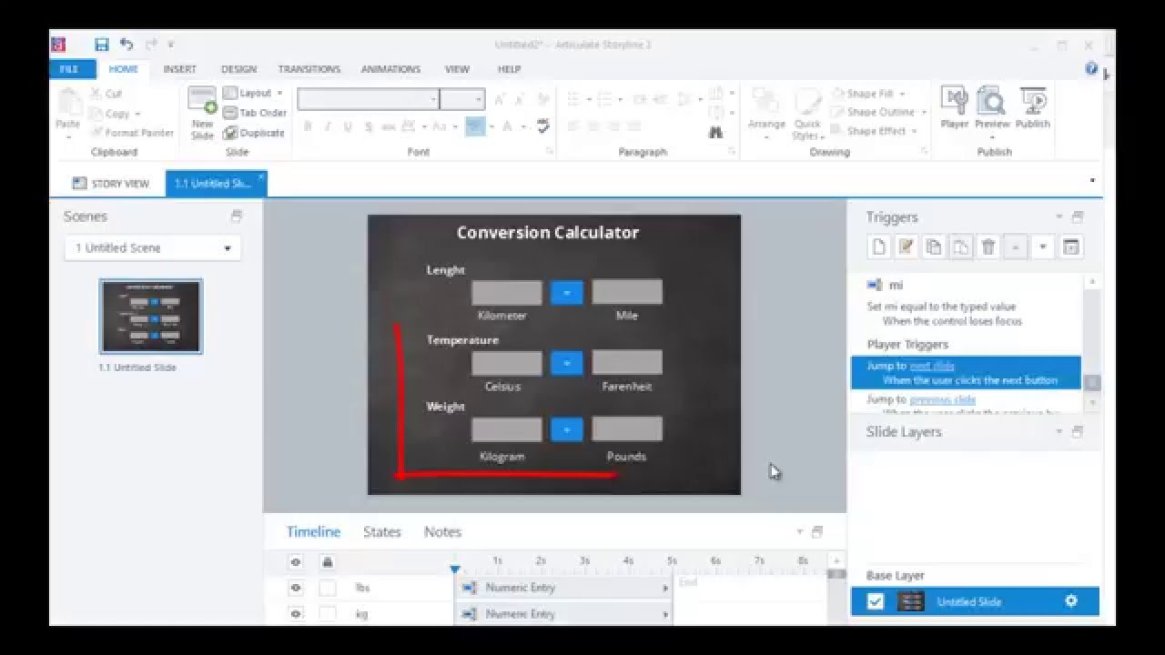Open the font size combo box
The image size is (1165, 655).
click(462, 99)
